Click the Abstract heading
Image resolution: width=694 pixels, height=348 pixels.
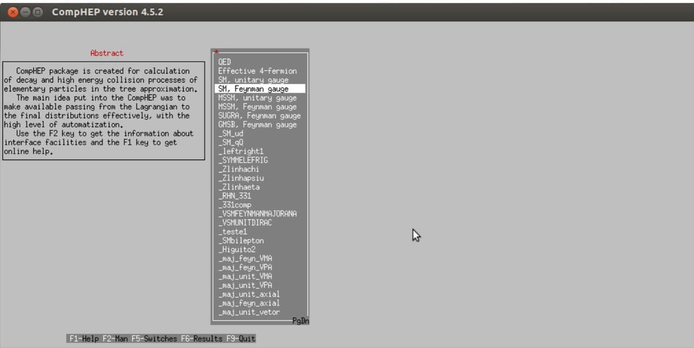point(106,53)
